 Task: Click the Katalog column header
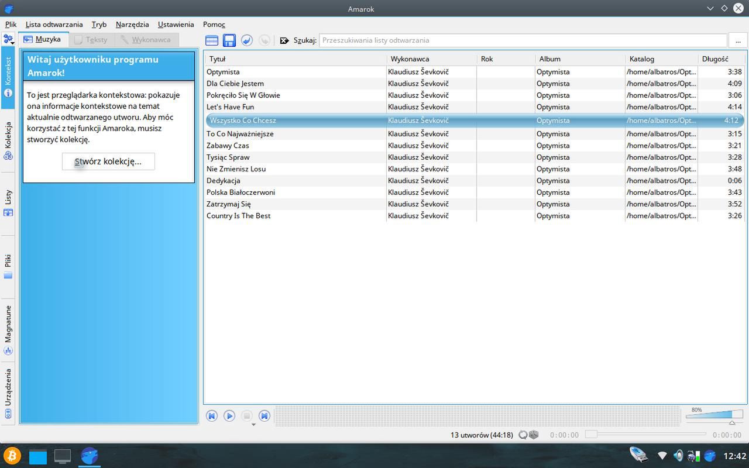pyautogui.click(x=661, y=59)
